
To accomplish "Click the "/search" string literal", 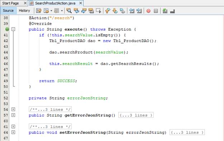I will (61, 18).
